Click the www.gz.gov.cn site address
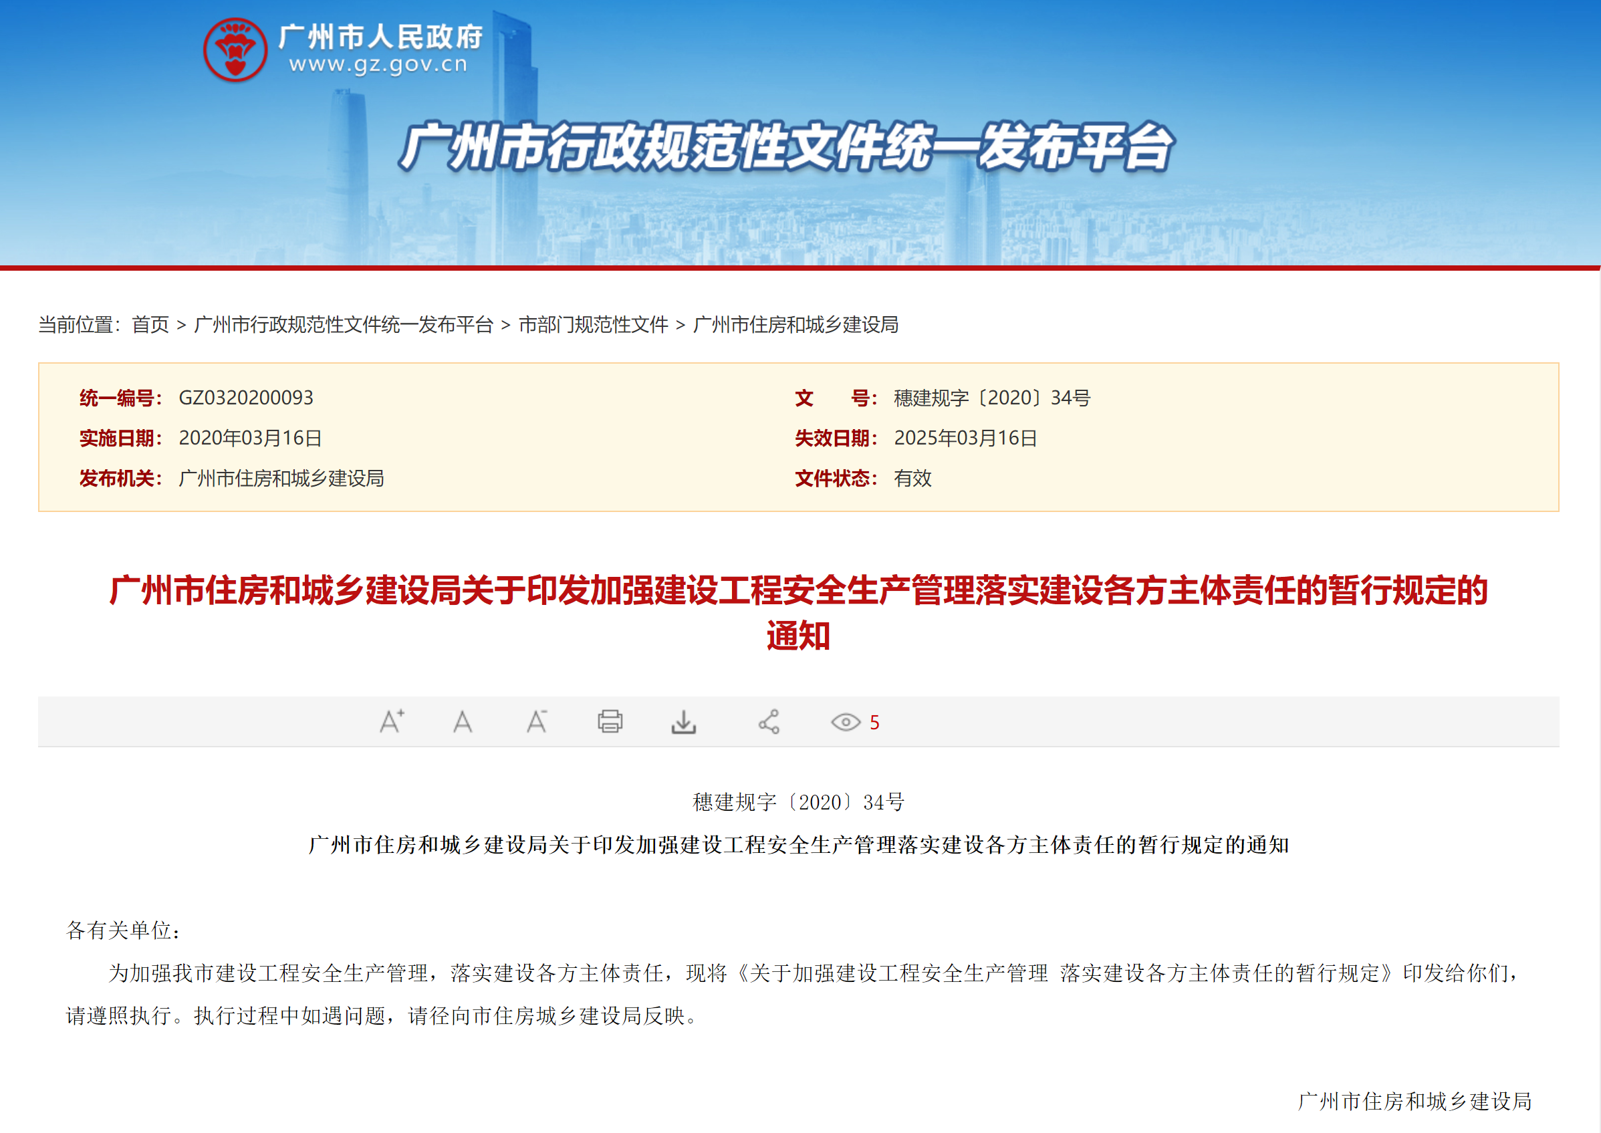This screenshot has height=1133, width=1601. coord(378,64)
